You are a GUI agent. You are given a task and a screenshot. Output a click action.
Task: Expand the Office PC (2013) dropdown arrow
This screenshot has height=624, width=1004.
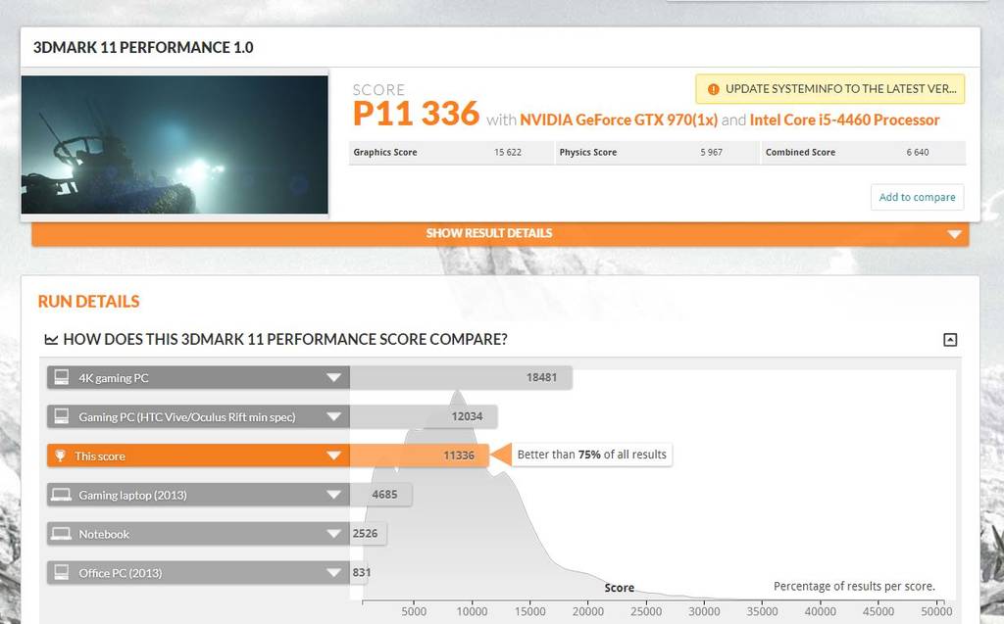pyautogui.click(x=333, y=573)
